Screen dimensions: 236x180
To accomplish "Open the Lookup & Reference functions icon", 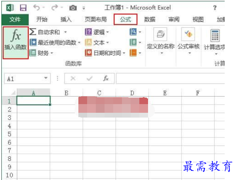I will point(133,32).
